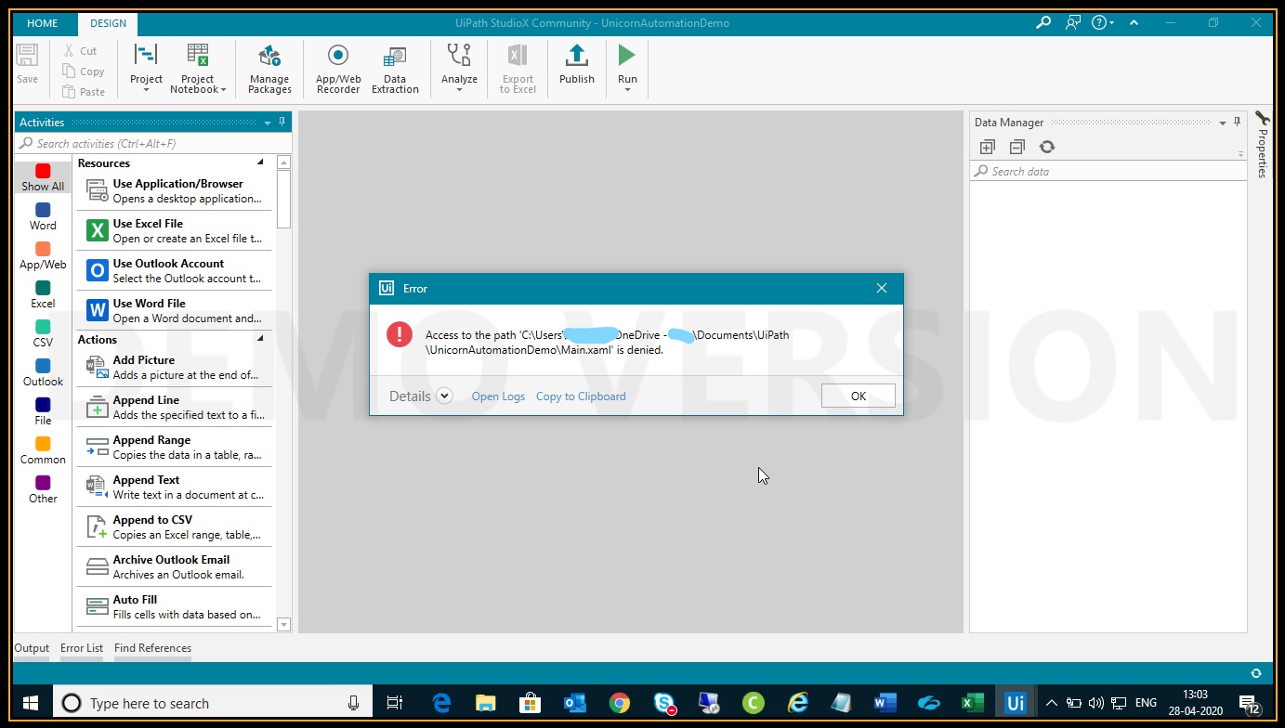The height and width of the screenshot is (728, 1285).
Task: Open the Find References tab
Action: click(152, 648)
